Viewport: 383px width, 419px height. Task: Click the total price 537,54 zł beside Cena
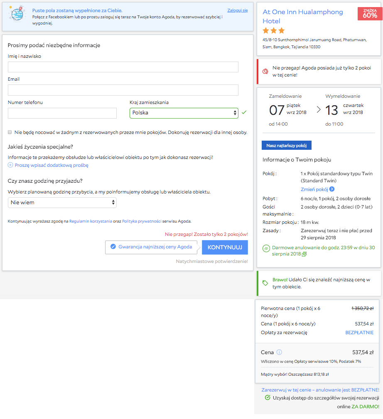point(363,352)
